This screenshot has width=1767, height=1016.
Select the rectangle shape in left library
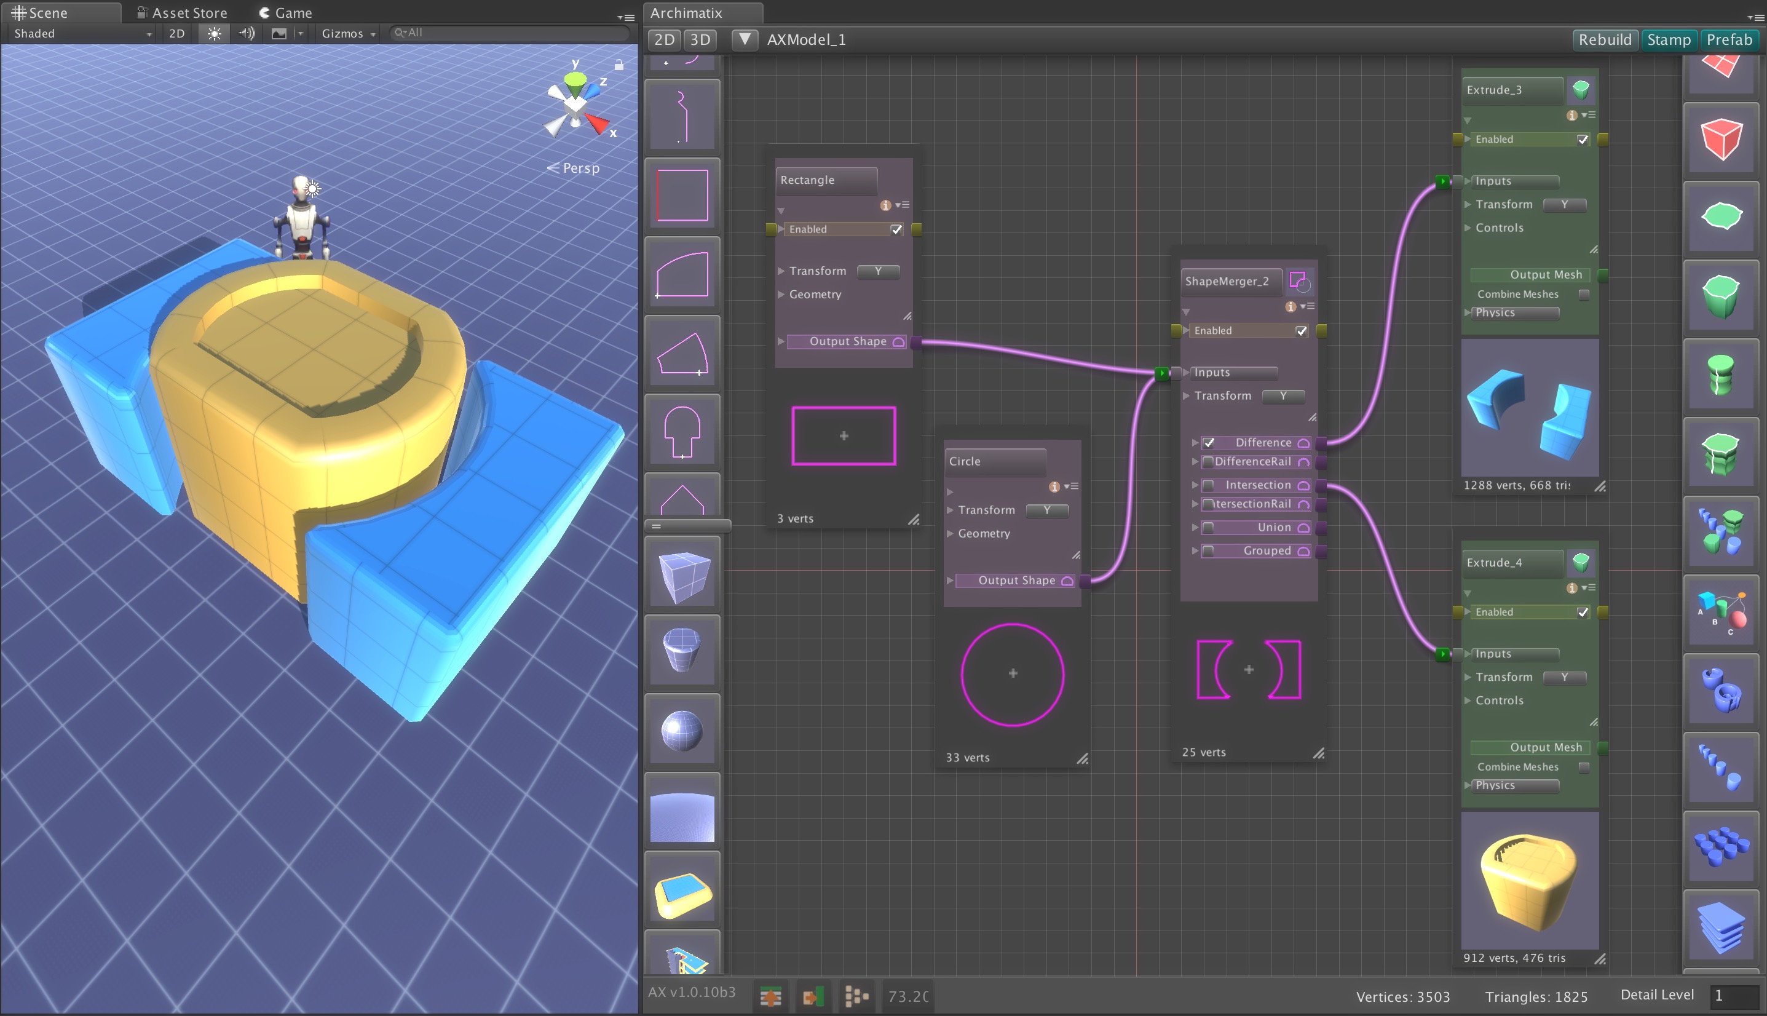(x=682, y=196)
